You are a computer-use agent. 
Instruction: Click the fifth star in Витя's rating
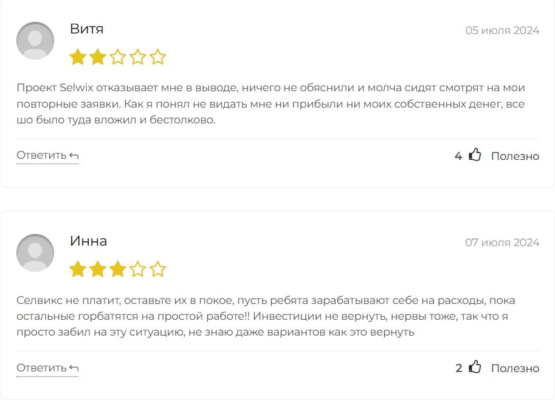158,58
